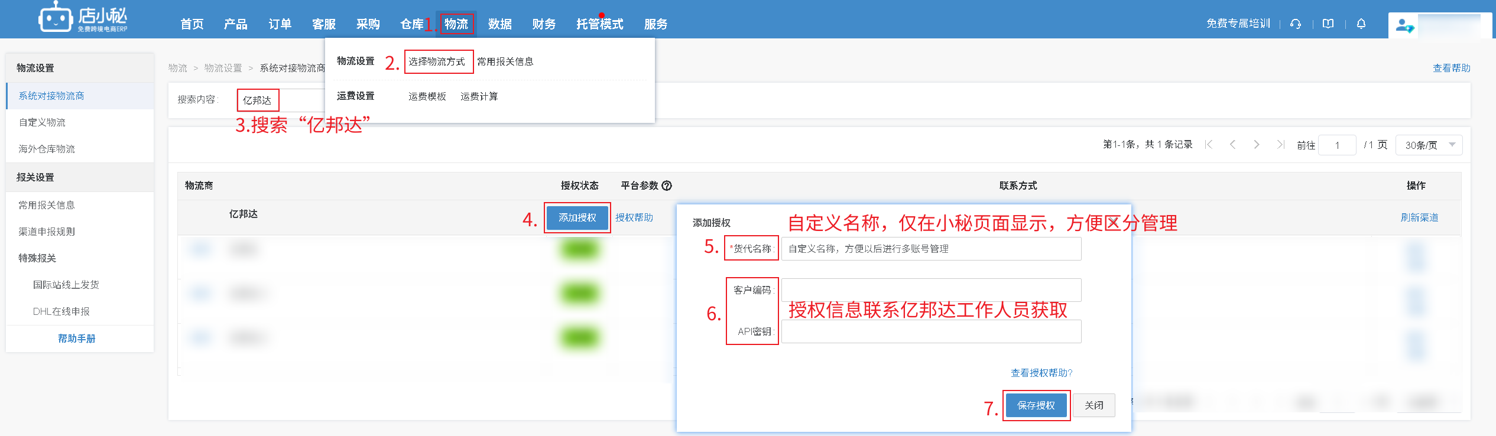Click the 货代名称 input field
Image resolution: width=1496 pixels, height=436 pixels.
931,249
